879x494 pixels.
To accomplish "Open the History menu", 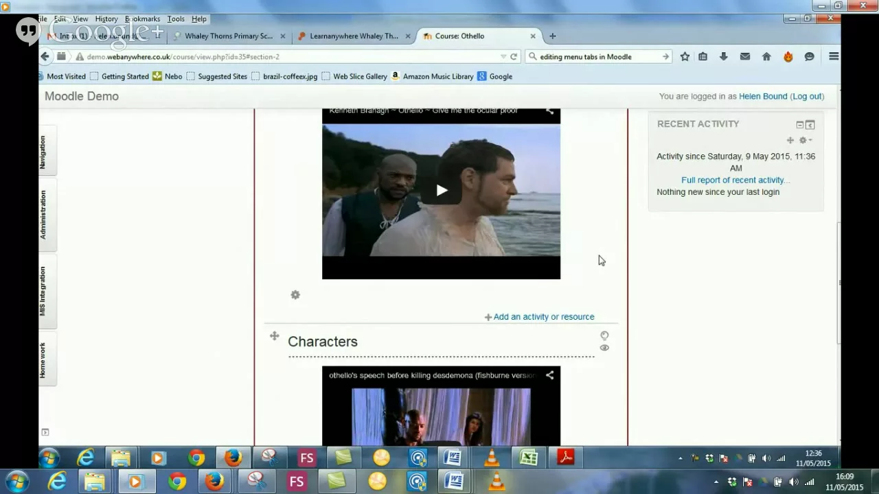I will coord(106,19).
